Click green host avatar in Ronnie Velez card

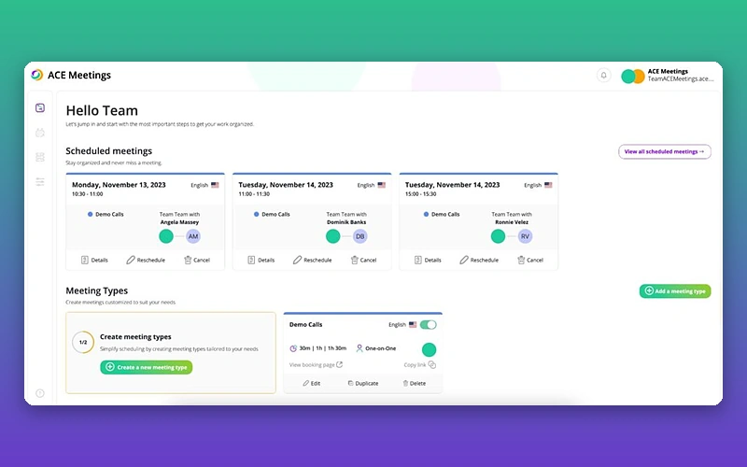tap(498, 236)
